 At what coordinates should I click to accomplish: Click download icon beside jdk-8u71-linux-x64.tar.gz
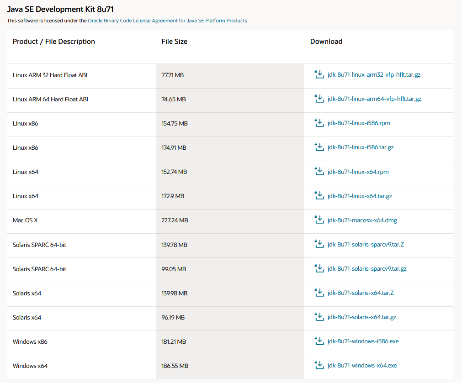click(x=319, y=195)
